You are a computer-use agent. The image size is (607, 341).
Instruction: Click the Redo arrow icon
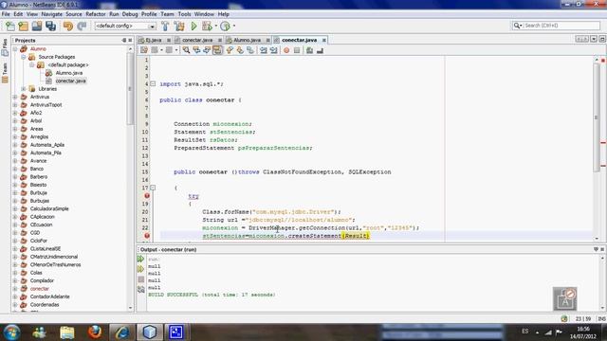click(x=82, y=26)
